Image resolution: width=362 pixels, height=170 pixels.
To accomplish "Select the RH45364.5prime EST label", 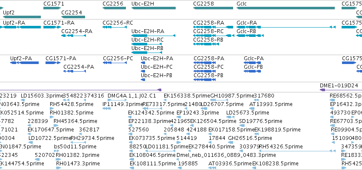I will tap(75, 121).
